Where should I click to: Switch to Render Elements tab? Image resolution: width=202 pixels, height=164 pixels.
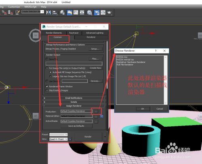point(54,33)
